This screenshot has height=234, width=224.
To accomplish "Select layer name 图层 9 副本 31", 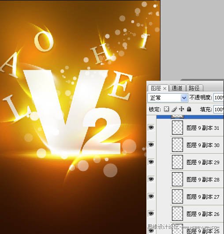I will [x=203, y=128].
